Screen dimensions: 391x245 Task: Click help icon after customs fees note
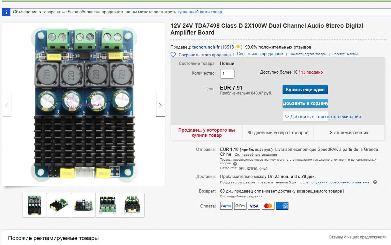[x=235, y=164]
